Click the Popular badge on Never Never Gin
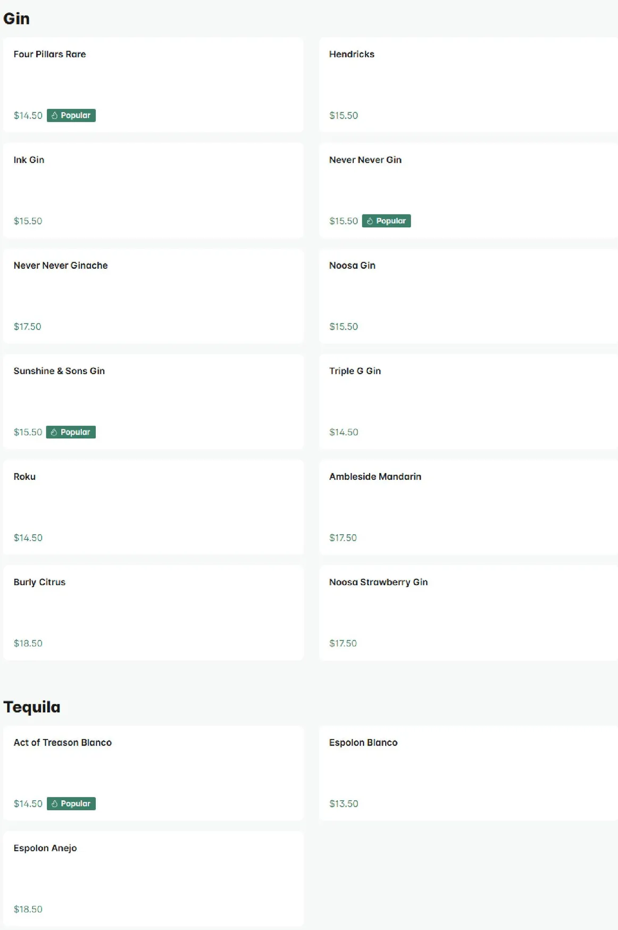 (387, 221)
